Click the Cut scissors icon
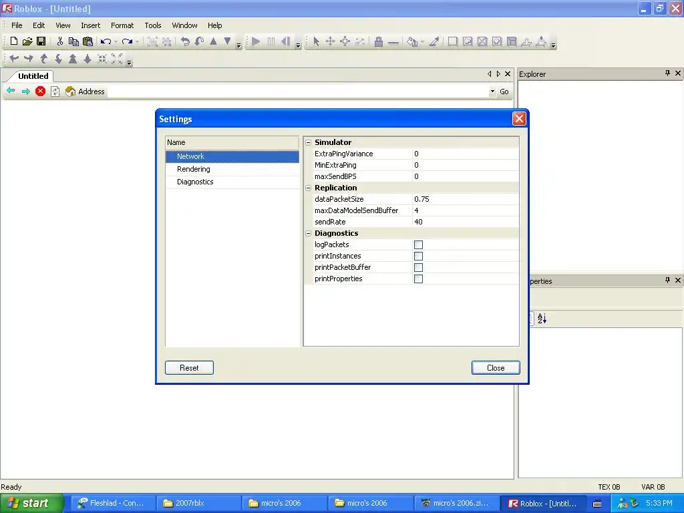The height and width of the screenshot is (513, 684). click(59, 41)
